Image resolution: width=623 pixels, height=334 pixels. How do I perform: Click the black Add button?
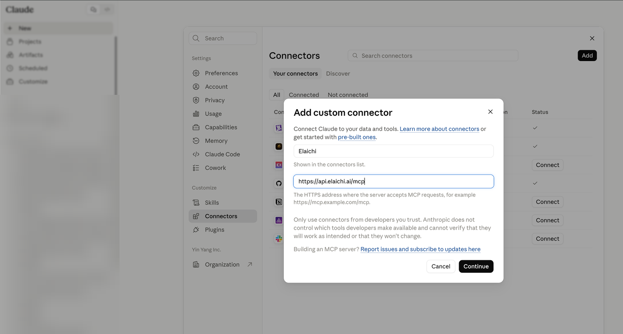[x=587, y=55]
